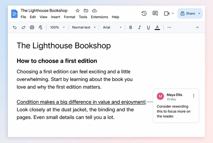Image resolution: width=213 pixels, height=143 pixels.
Task: Toggle italic formatting
Action: [140, 27]
